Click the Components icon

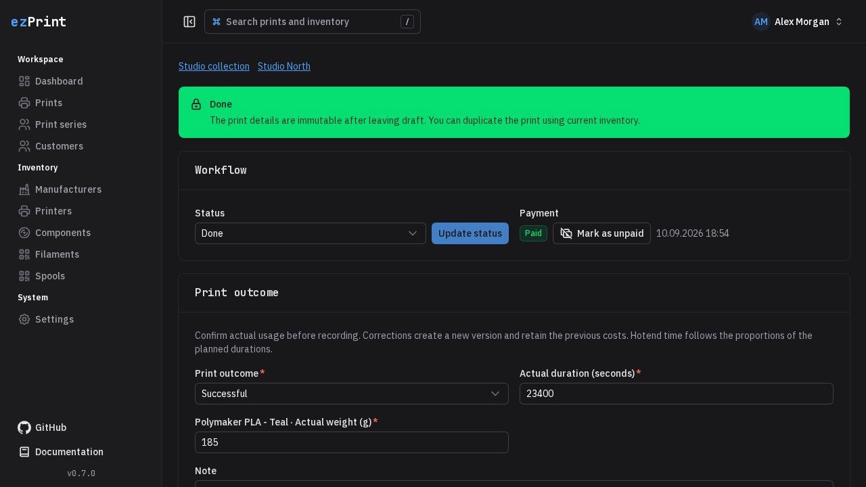point(24,233)
